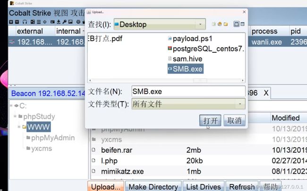Image resolution: width=307 pixels, height=191 pixels.
Task: Close the Upload dialog with X
Action: (244, 12)
